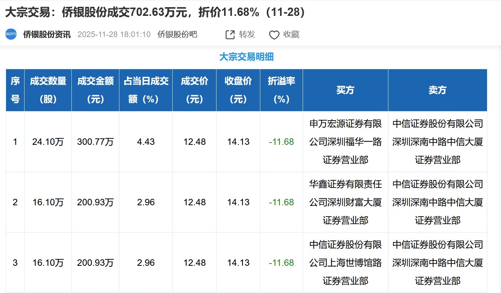Click the 买方 column header

[x=345, y=90]
